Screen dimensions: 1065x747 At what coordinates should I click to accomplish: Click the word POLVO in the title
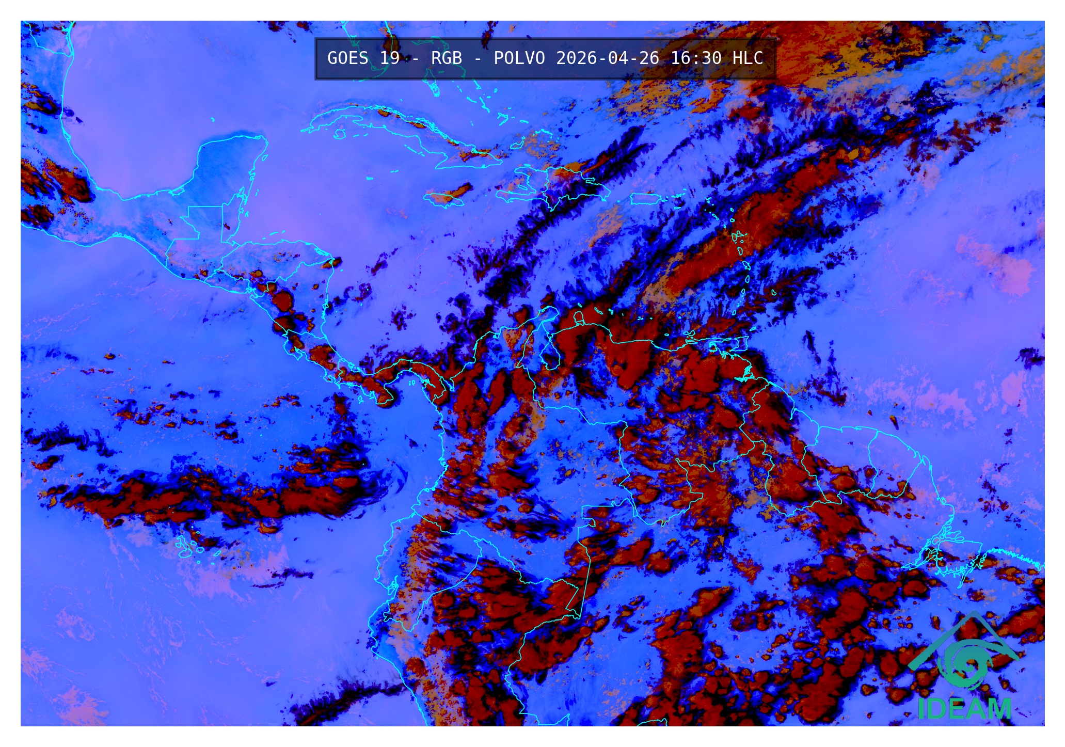click(519, 58)
